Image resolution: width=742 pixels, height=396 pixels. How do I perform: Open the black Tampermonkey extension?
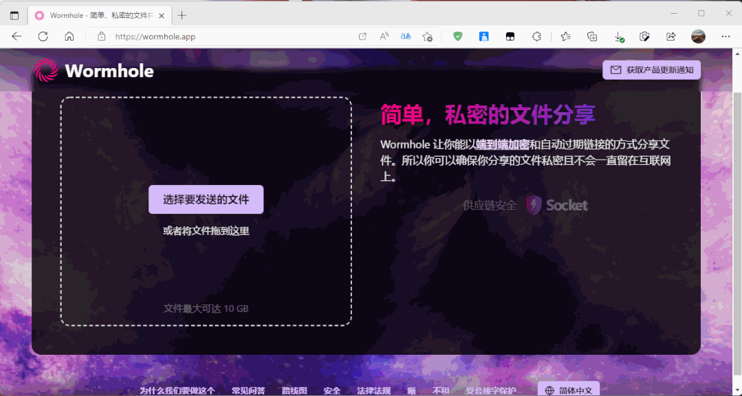pos(510,36)
